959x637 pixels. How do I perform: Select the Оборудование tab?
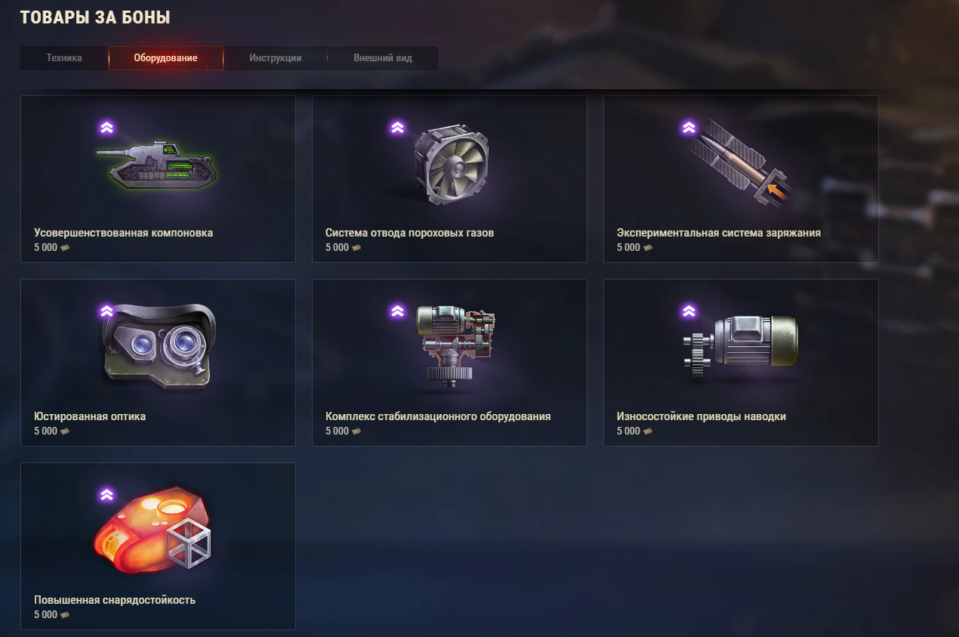click(166, 58)
